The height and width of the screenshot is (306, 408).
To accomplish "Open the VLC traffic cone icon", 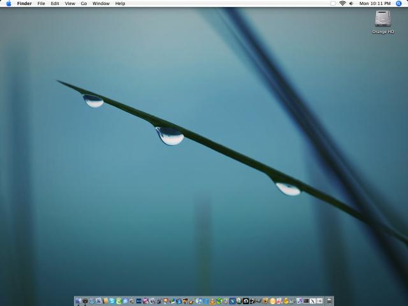I will tap(212, 301).
